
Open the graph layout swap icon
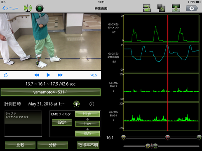click(147, 8)
